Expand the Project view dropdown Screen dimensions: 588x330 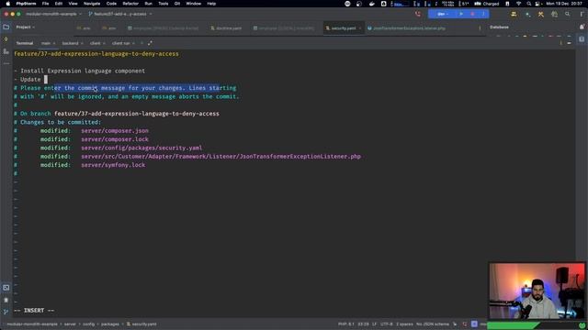pyautogui.click(x=25, y=27)
